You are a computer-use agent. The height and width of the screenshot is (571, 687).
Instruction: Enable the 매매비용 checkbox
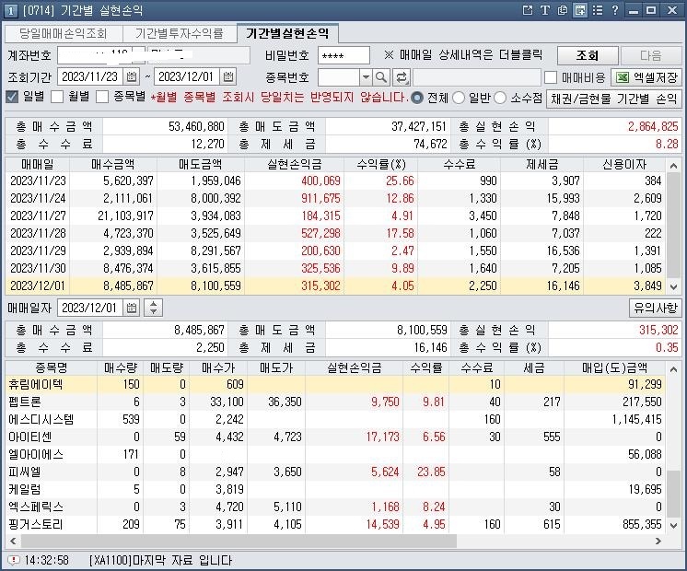551,77
